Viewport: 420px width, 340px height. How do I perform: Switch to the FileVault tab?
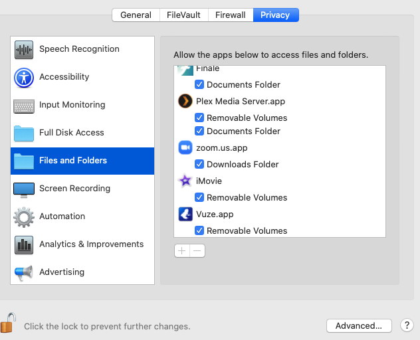click(183, 15)
